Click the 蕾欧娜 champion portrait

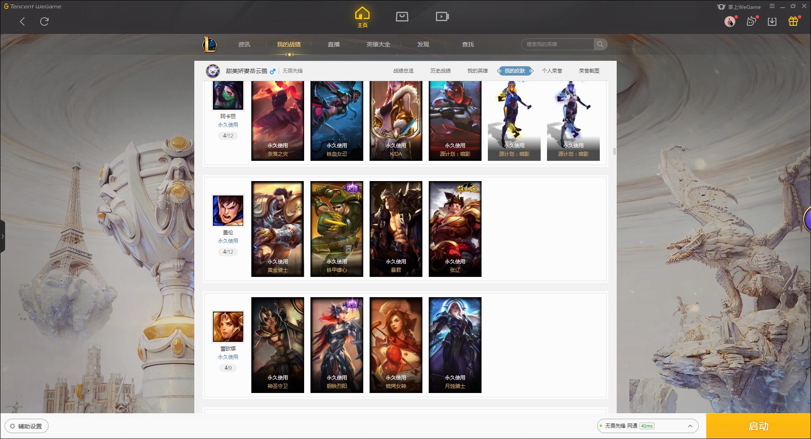(228, 327)
